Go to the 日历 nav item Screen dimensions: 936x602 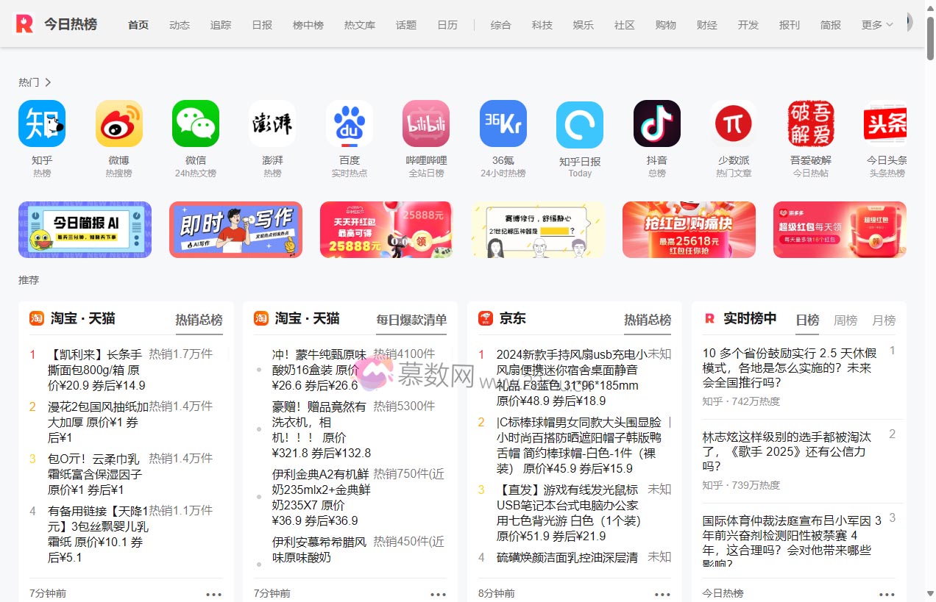(x=447, y=25)
